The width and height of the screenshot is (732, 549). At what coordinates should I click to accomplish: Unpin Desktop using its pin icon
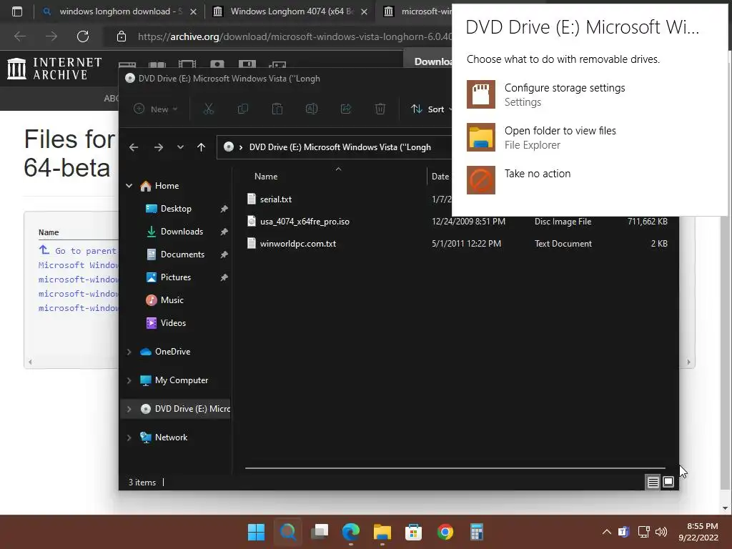coord(224,209)
